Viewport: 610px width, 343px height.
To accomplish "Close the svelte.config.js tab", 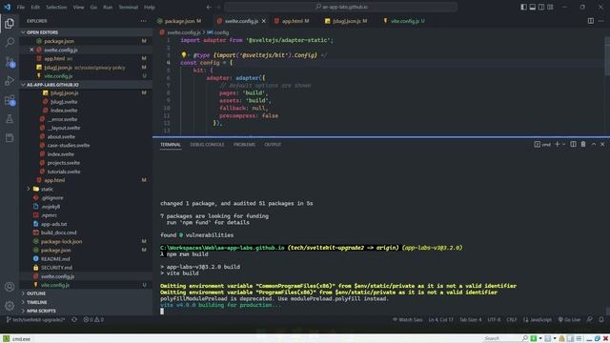I will pos(264,21).
